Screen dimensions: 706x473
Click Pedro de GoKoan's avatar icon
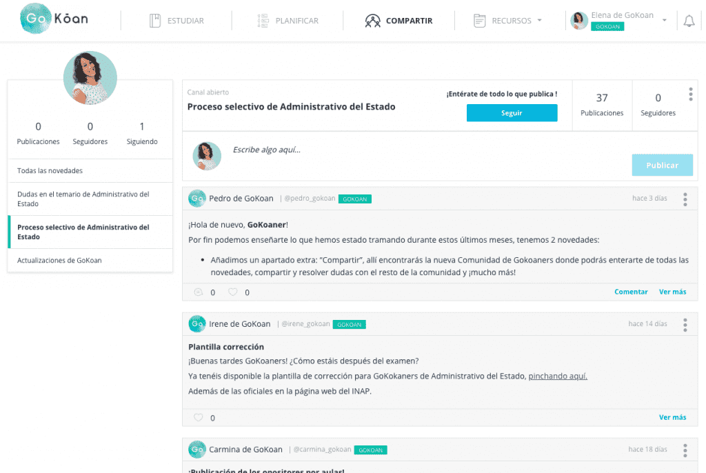point(196,198)
